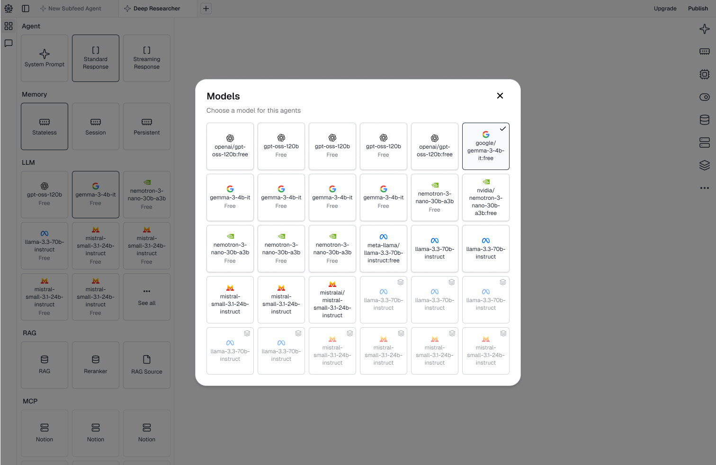716x465 pixels.
Task: Open the chip processor icon in right sidebar
Action: [704, 74]
